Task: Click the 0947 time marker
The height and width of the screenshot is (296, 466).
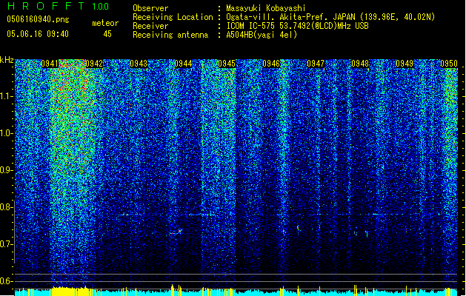Action: click(x=316, y=64)
